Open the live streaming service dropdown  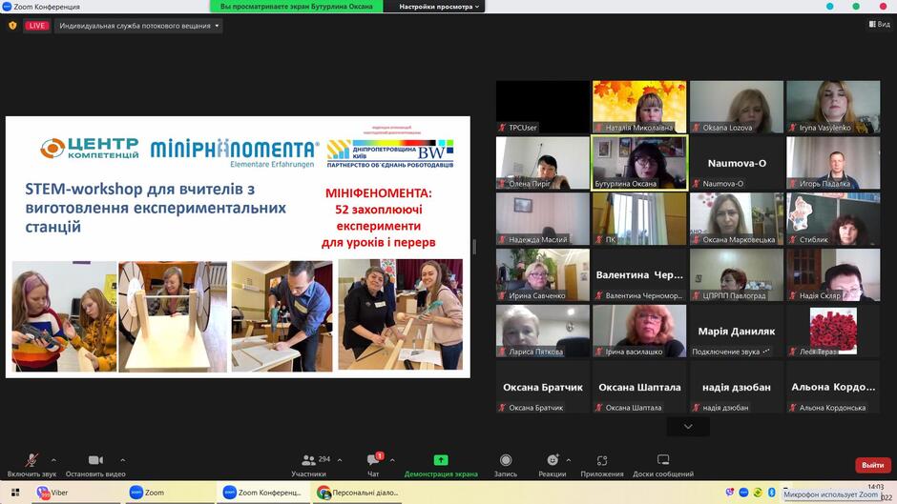click(139, 26)
